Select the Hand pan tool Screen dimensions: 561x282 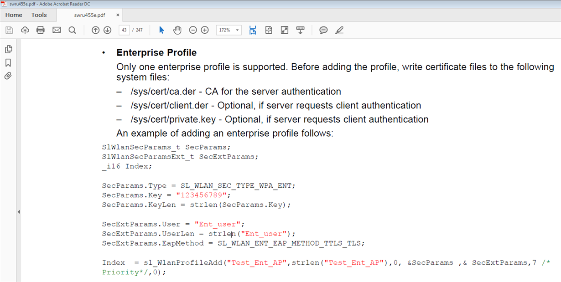coord(177,30)
